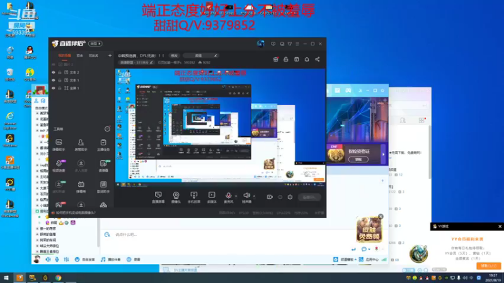The width and height of the screenshot is (504, 283).
Task: Expand arrow on DNF promo banner
Action: click(x=383, y=154)
